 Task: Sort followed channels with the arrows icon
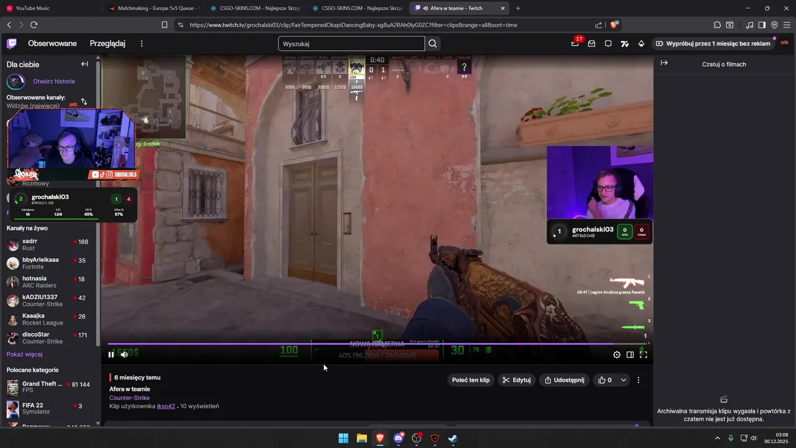(84, 101)
